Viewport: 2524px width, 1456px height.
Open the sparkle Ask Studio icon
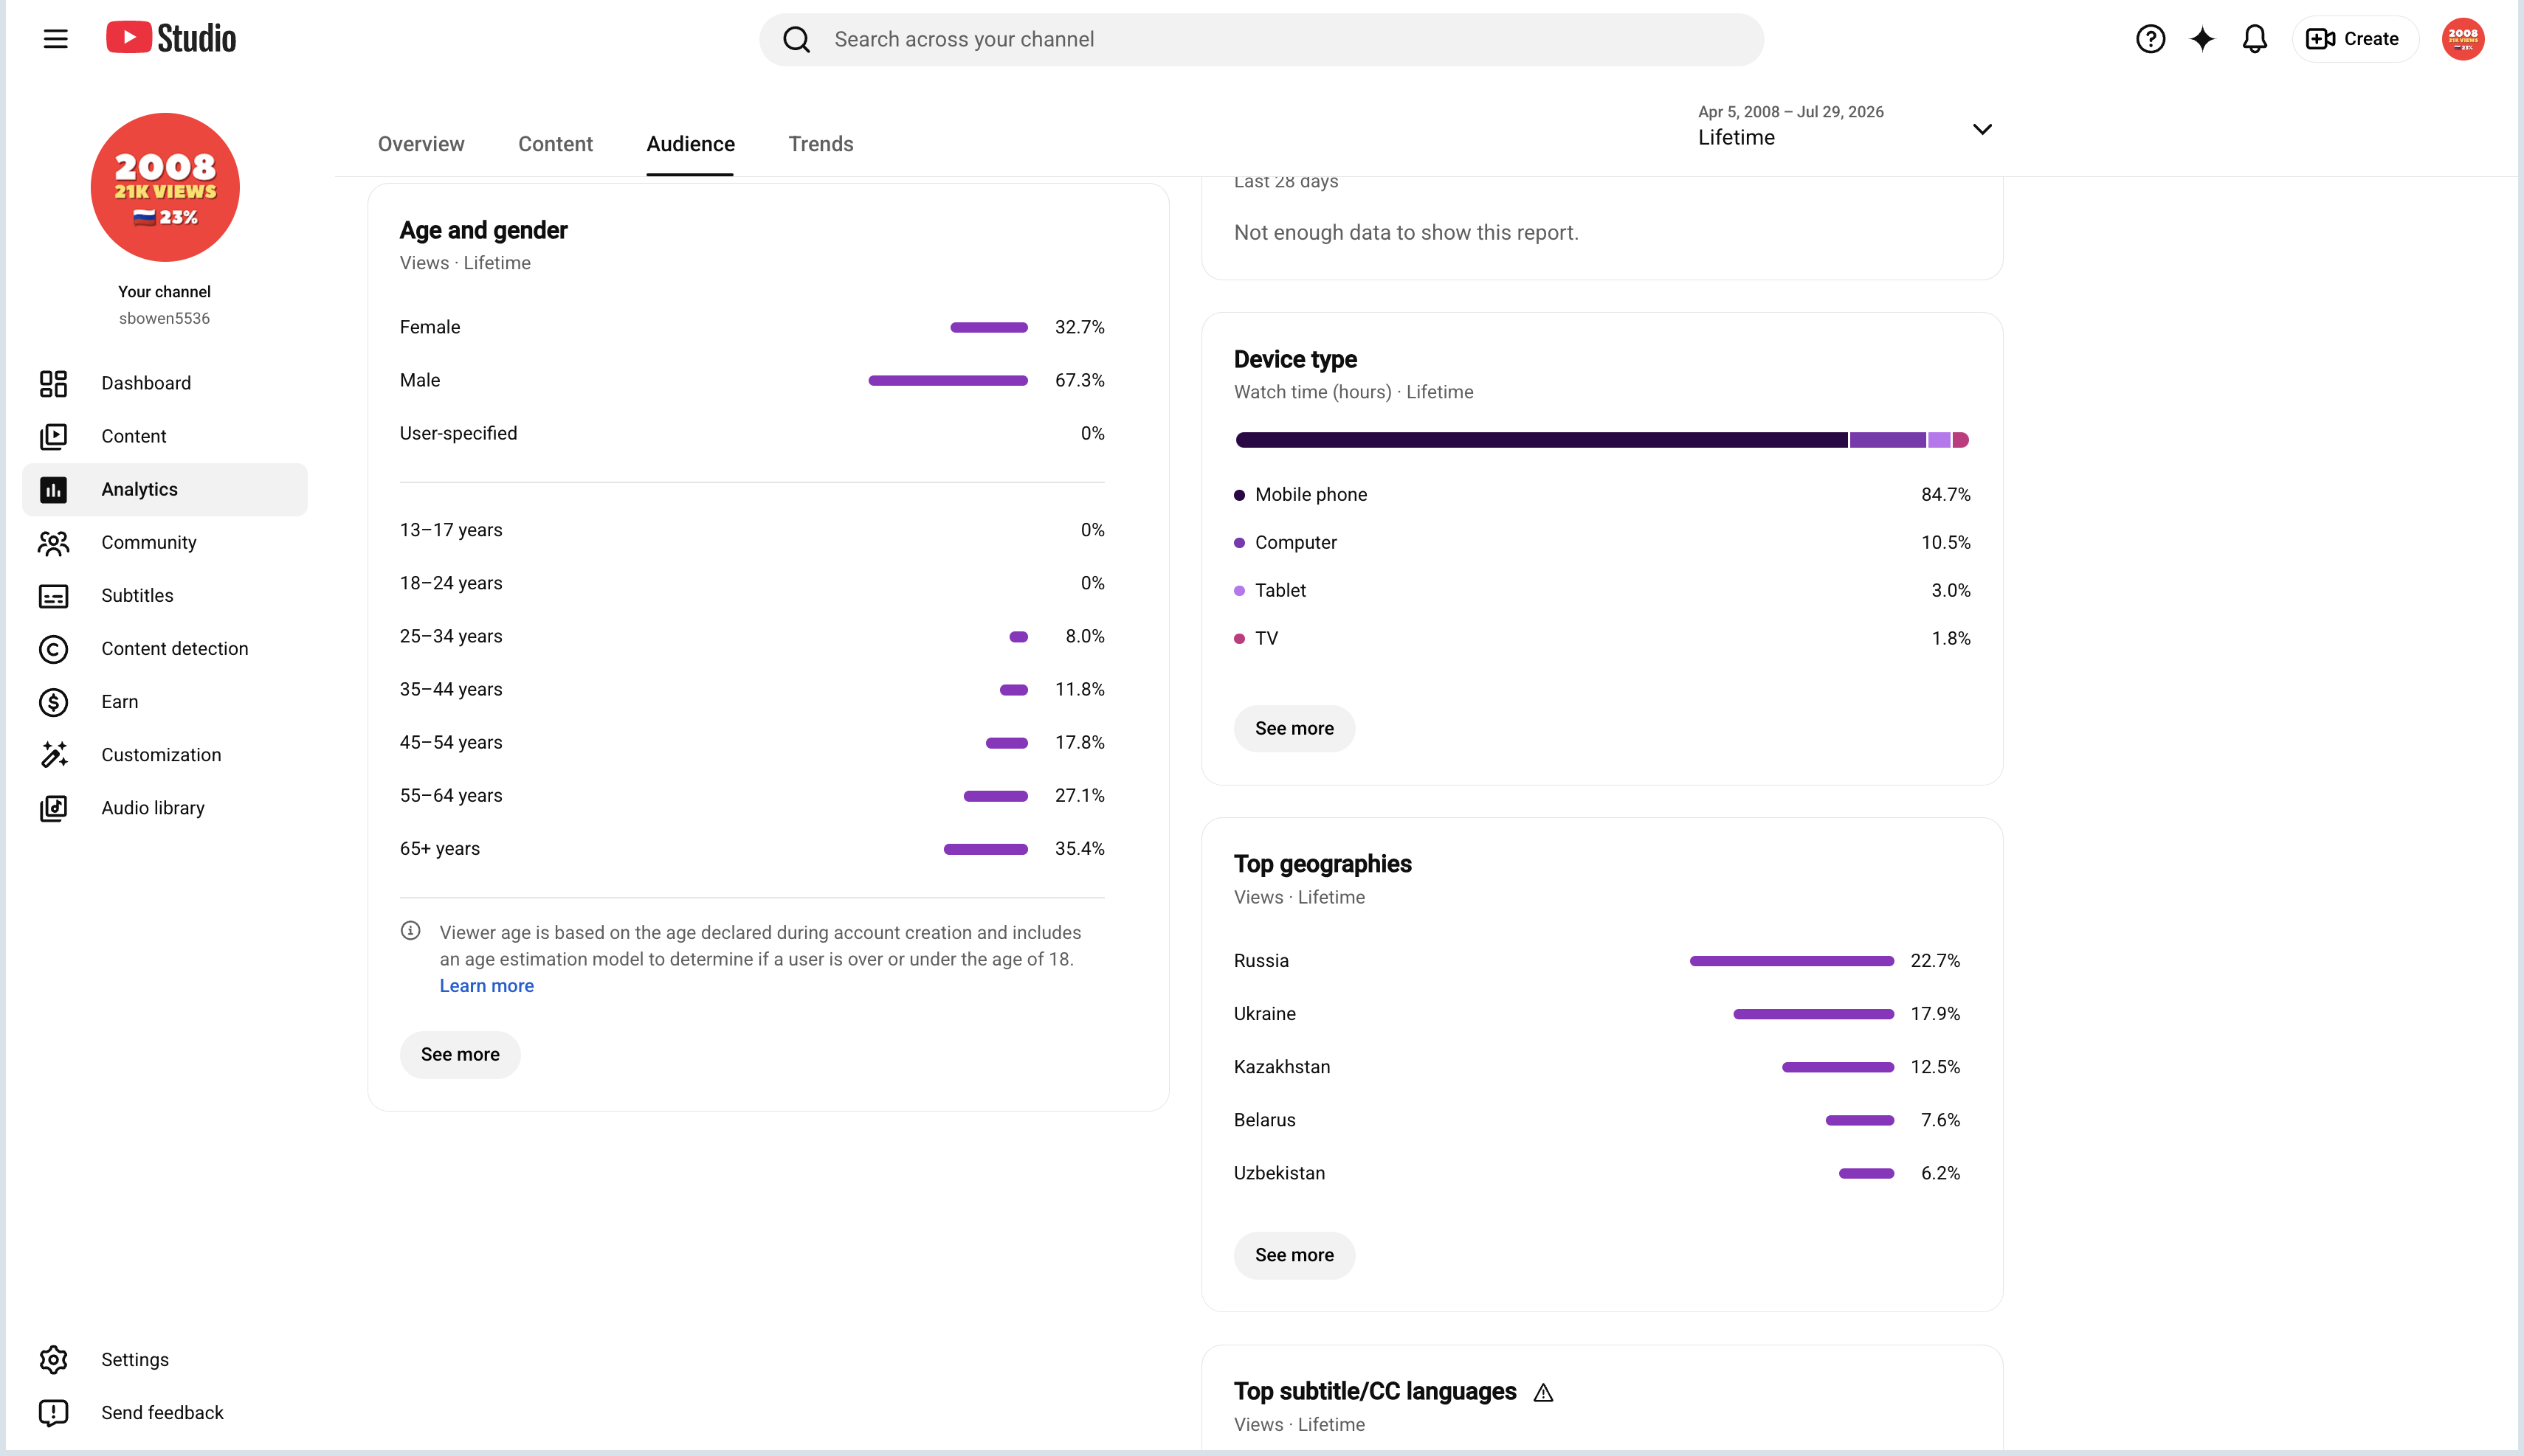pos(2202,39)
